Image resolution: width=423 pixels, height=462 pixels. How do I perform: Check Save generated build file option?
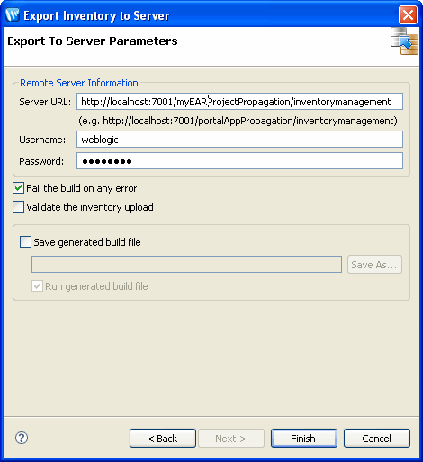(x=25, y=242)
